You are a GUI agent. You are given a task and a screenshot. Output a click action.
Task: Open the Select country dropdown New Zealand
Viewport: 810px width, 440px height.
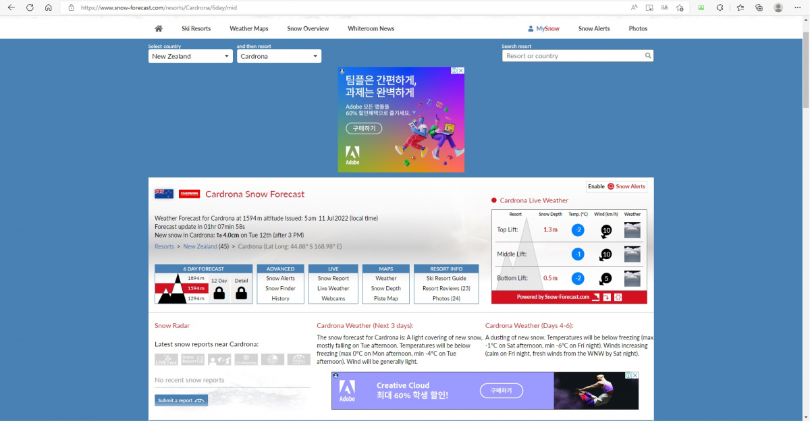tap(190, 56)
